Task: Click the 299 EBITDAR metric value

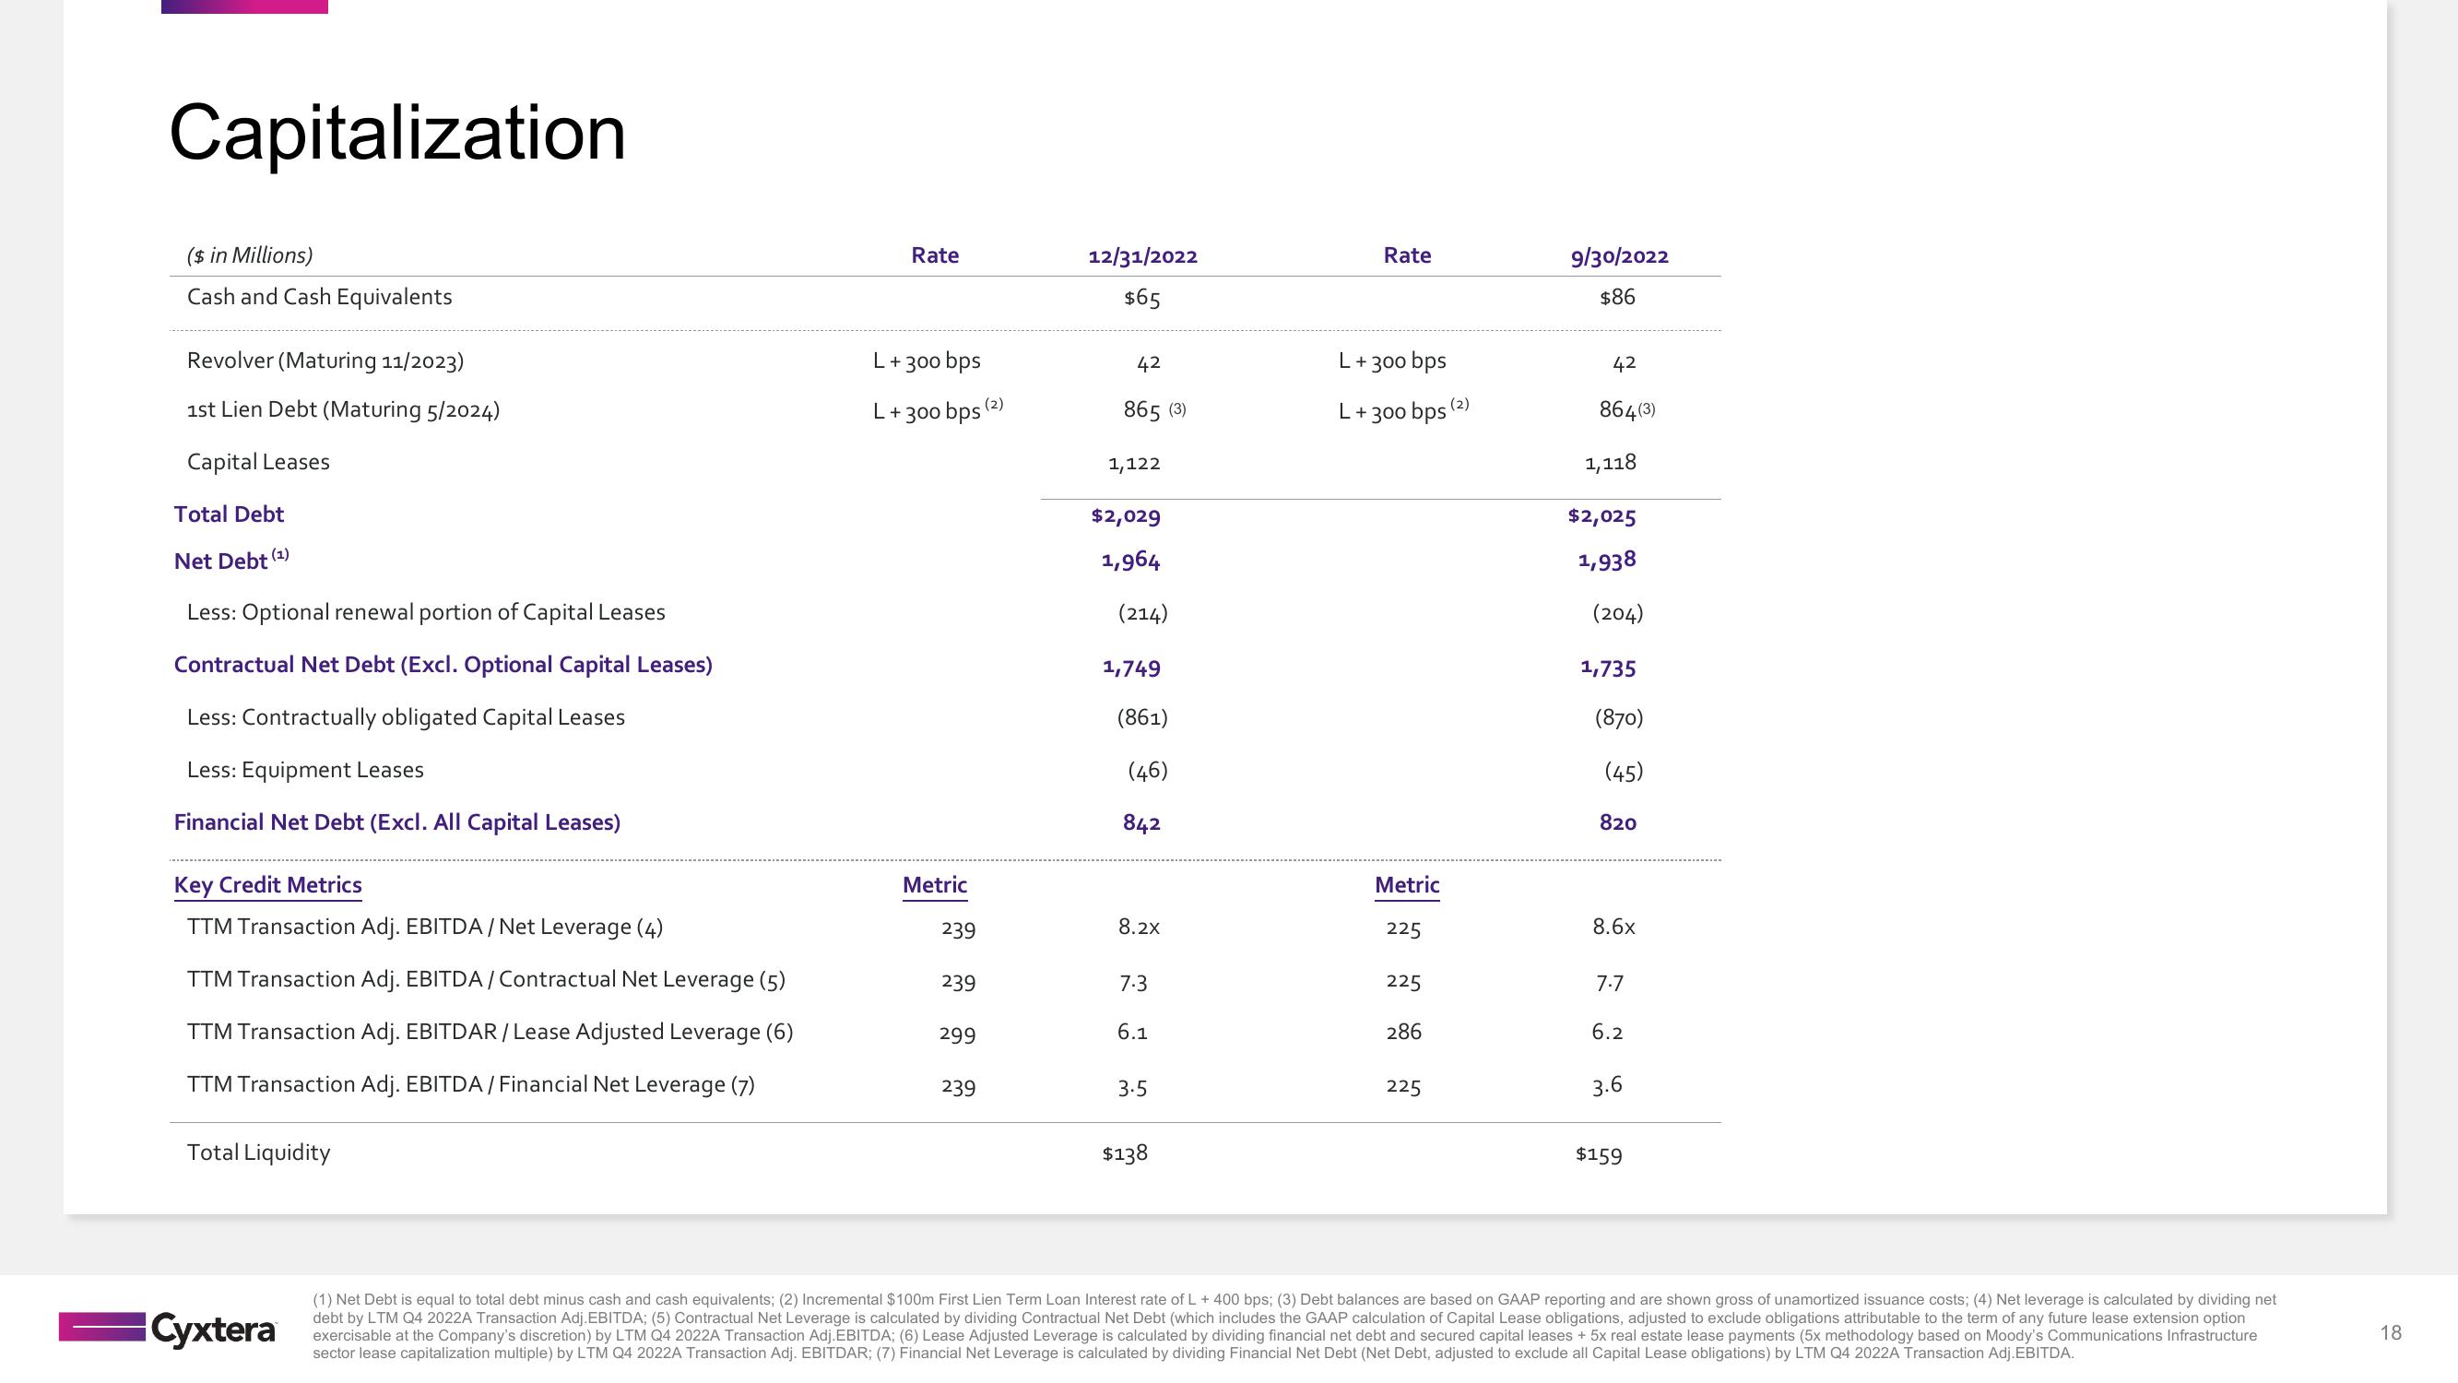Action: [957, 1033]
